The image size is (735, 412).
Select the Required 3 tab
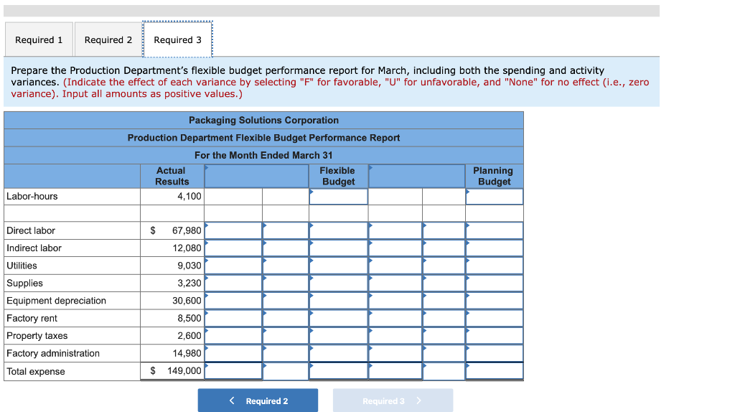tap(178, 40)
